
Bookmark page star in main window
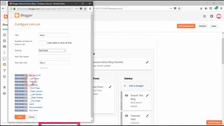click(179, 8)
